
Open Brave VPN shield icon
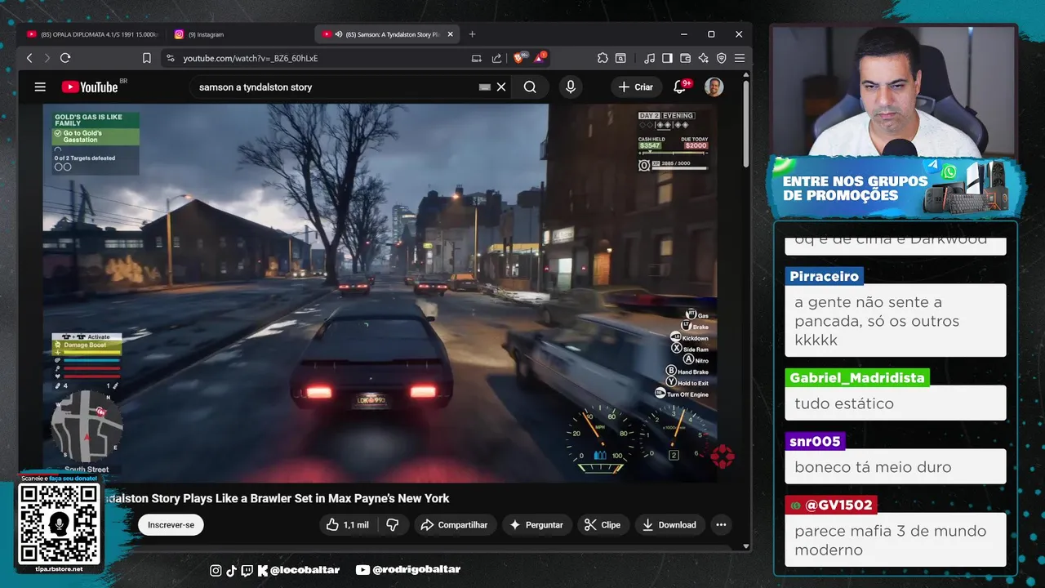721,58
